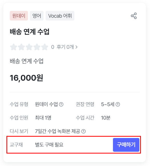Select the 원데이 tag
The width and height of the screenshot is (150, 166).
tap(19, 16)
